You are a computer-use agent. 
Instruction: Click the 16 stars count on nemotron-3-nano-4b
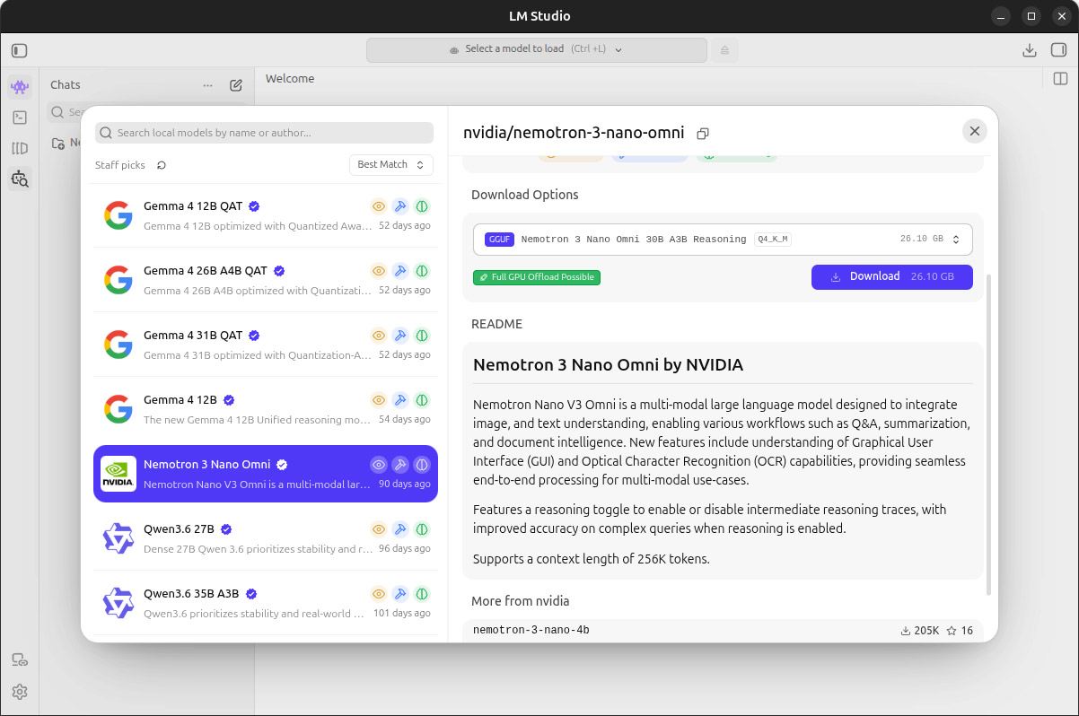click(x=960, y=631)
